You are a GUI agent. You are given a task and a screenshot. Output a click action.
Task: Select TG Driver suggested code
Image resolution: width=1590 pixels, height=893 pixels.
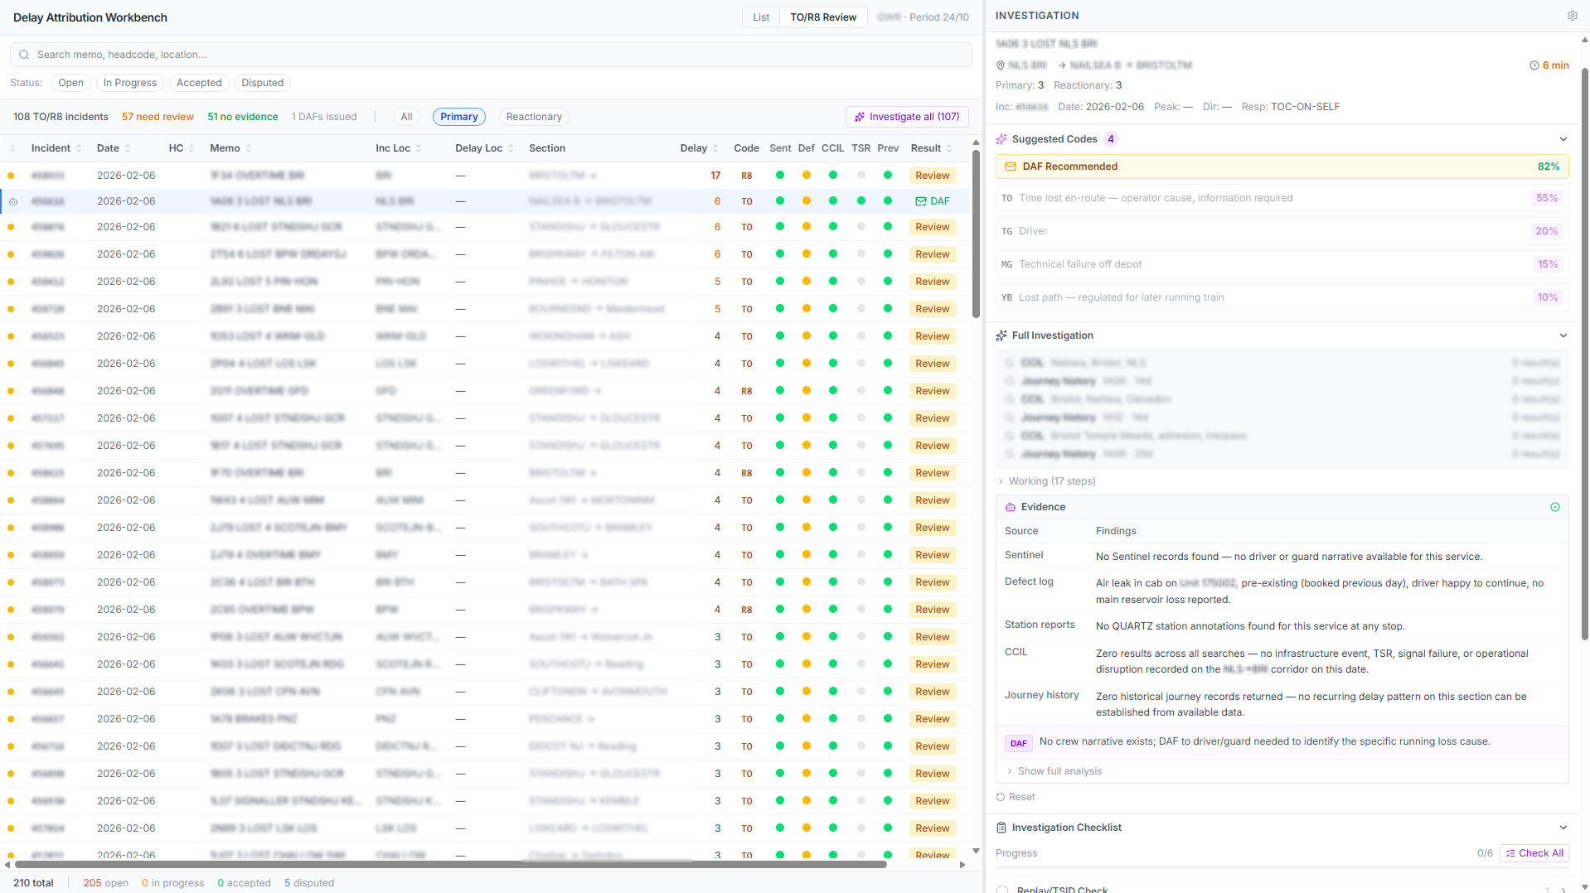pos(1282,231)
